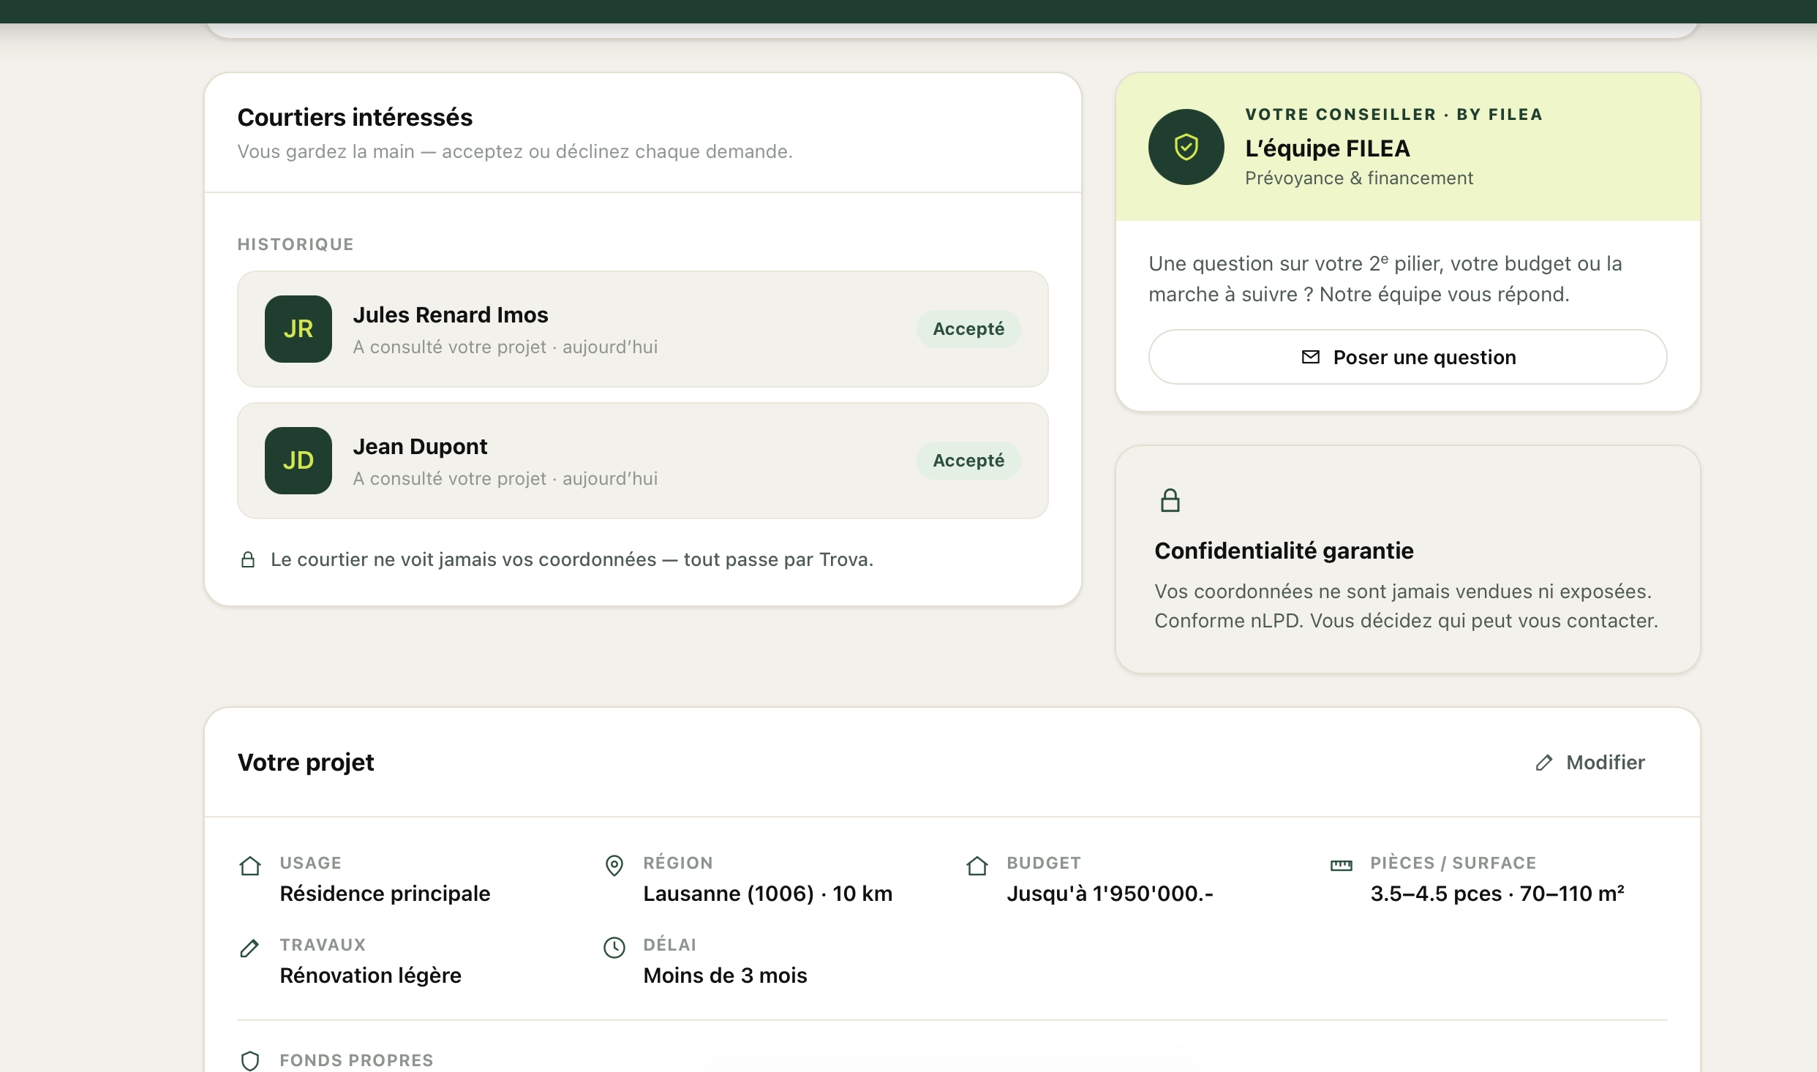
Task: Click the pencil icon next to Modifier
Action: pos(1544,763)
